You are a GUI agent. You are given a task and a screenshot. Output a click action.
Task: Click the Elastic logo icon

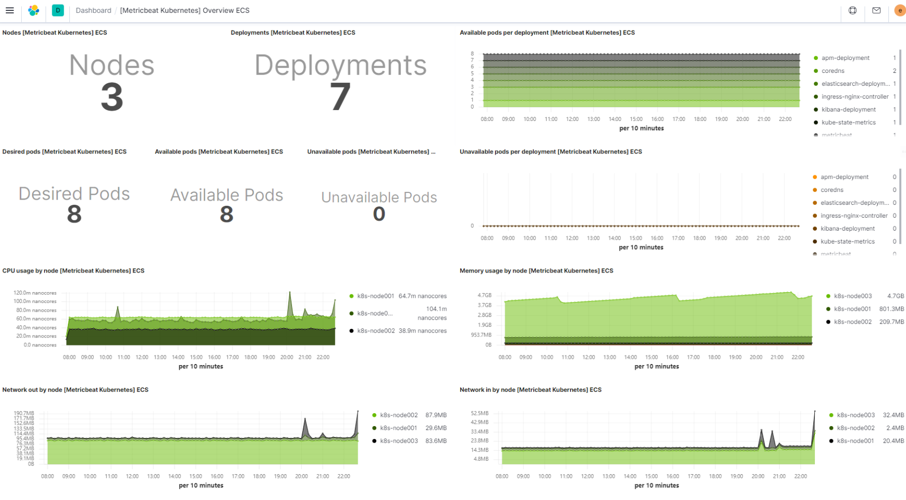click(x=34, y=10)
